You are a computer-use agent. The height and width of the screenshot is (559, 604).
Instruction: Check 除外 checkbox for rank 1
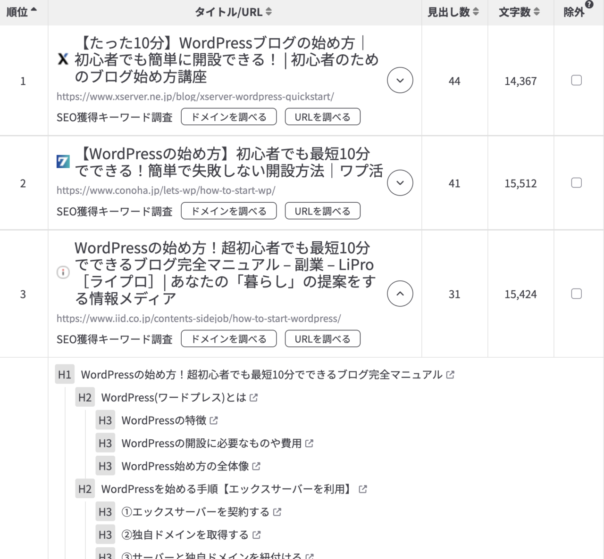pos(577,81)
